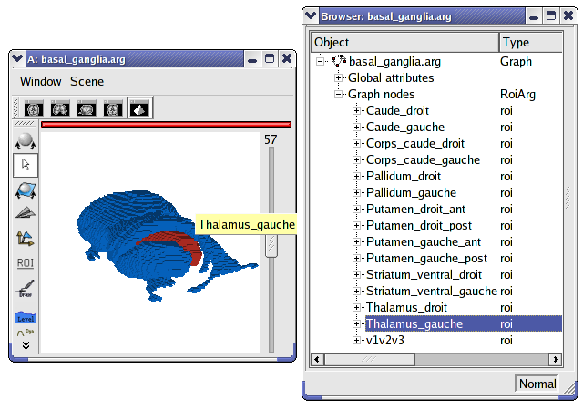Sort by the Object column header
583x410 pixels.
point(404,42)
